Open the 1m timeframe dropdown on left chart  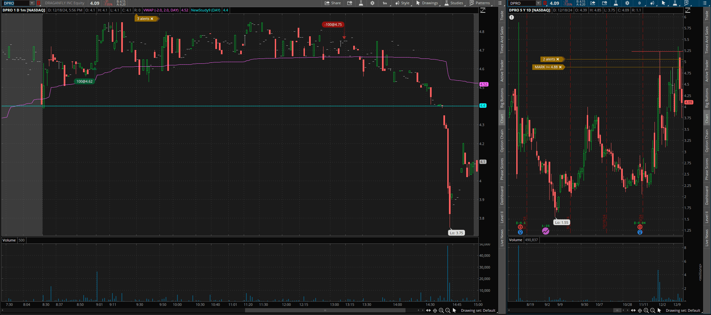pos(385,3)
